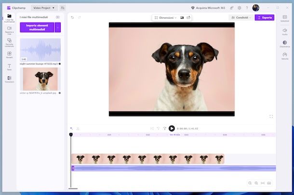
Task: Select the purple audio track on timeline
Action: 174,168
